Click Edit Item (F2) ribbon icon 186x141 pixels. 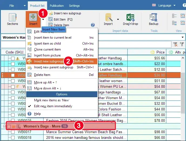point(51,19)
